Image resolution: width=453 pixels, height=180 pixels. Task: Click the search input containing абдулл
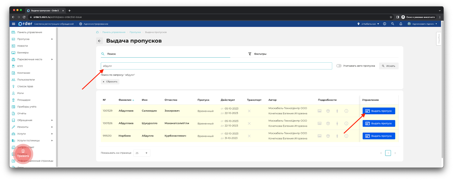(x=216, y=66)
